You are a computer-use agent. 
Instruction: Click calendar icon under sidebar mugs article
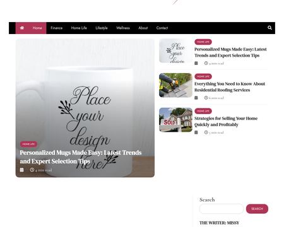196,63
